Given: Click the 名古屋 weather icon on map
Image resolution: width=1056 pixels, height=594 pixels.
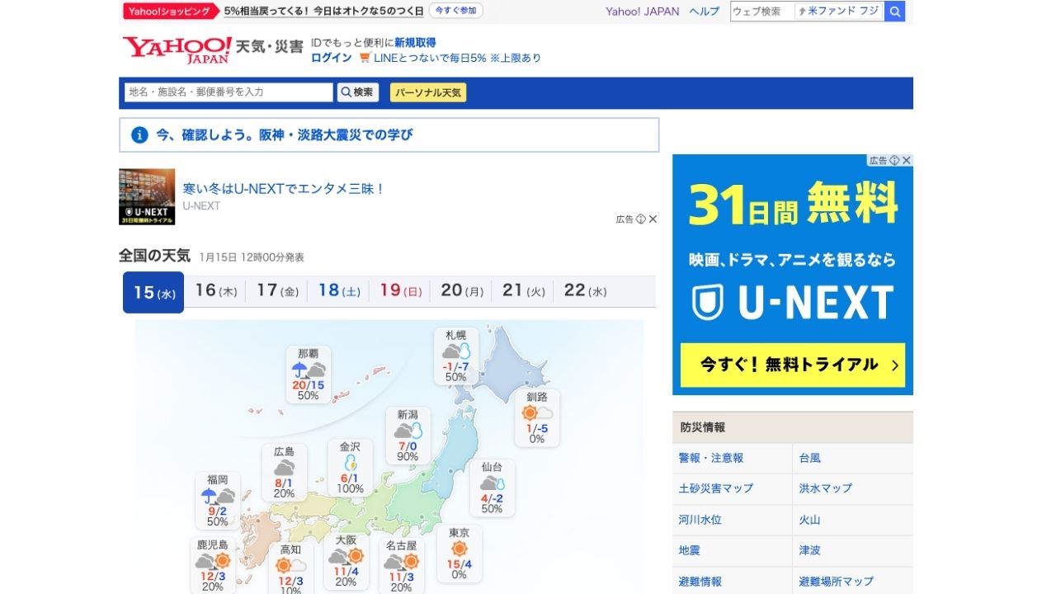Looking at the screenshot, I should [x=401, y=562].
